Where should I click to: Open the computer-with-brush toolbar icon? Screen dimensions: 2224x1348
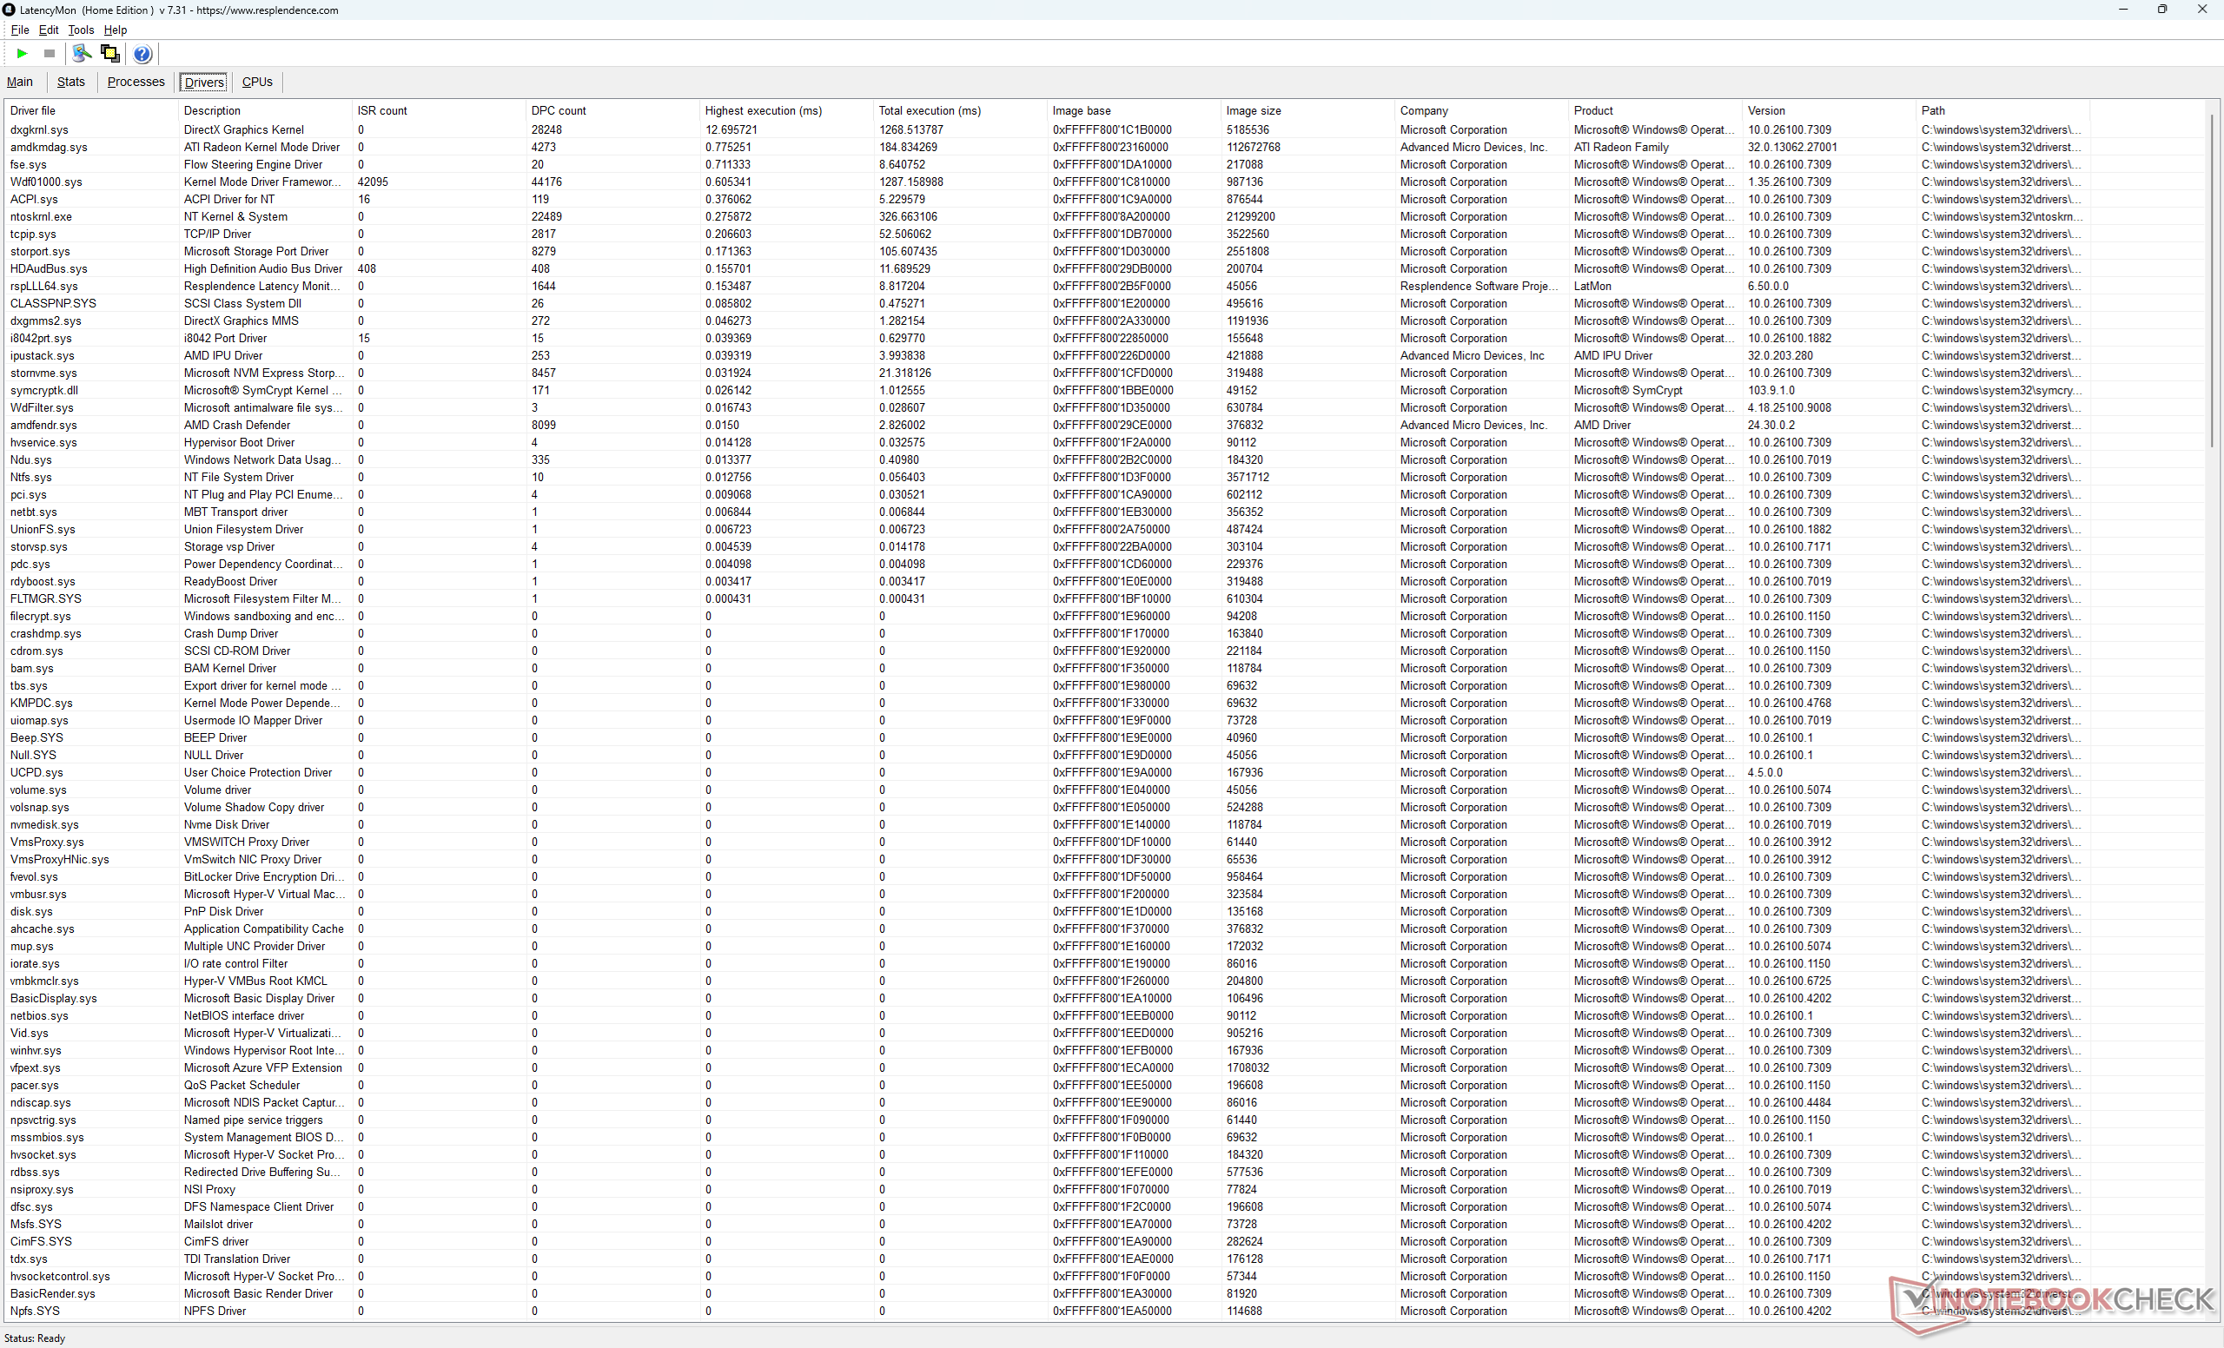pyautogui.click(x=82, y=54)
